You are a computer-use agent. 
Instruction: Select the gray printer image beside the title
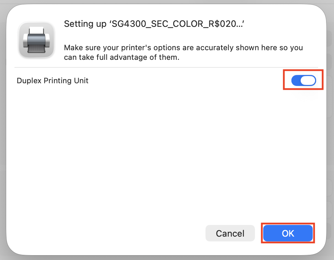(x=36, y=40)
